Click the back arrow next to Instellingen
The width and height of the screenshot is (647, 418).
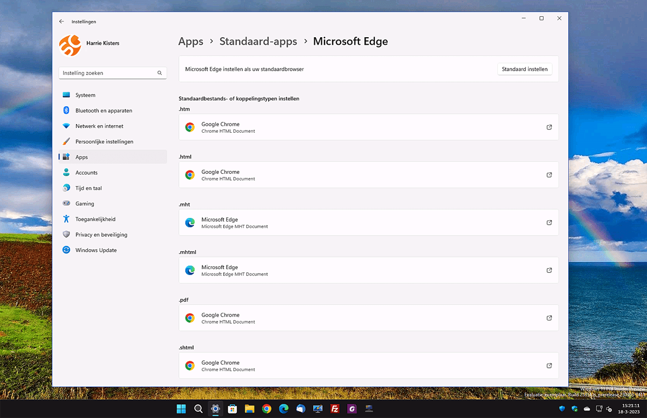(61, 22)
